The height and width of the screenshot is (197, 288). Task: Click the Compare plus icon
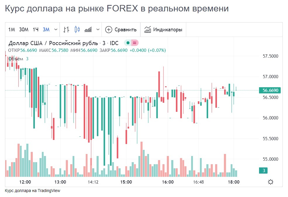point(108,29)
